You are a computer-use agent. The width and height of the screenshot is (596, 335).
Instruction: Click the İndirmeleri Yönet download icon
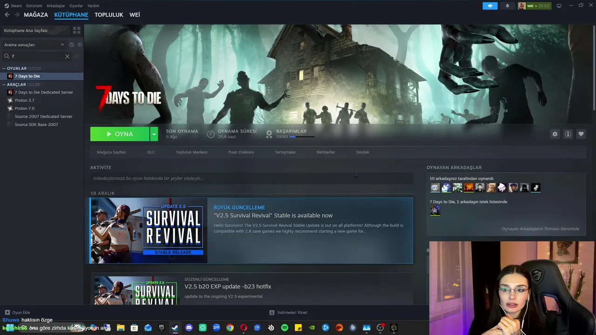click(272, 313)
